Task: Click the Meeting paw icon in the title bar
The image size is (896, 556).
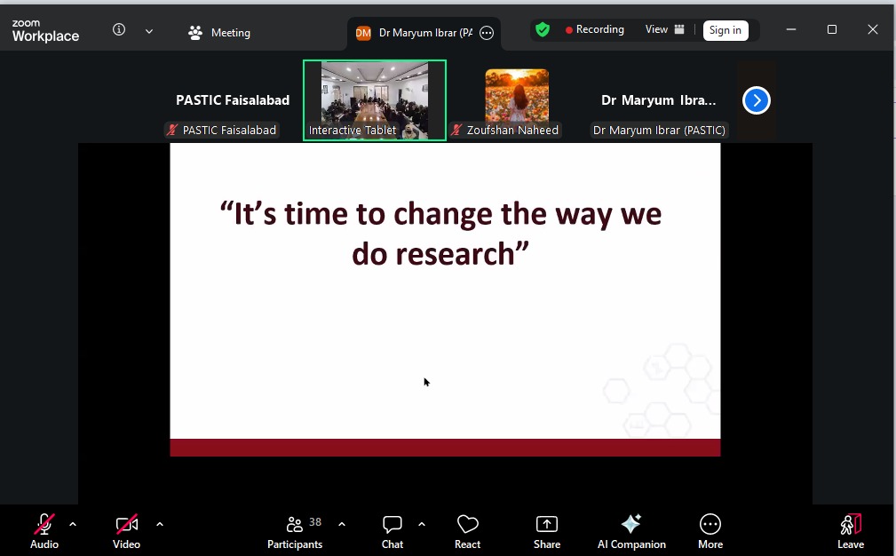Action: 194,32
